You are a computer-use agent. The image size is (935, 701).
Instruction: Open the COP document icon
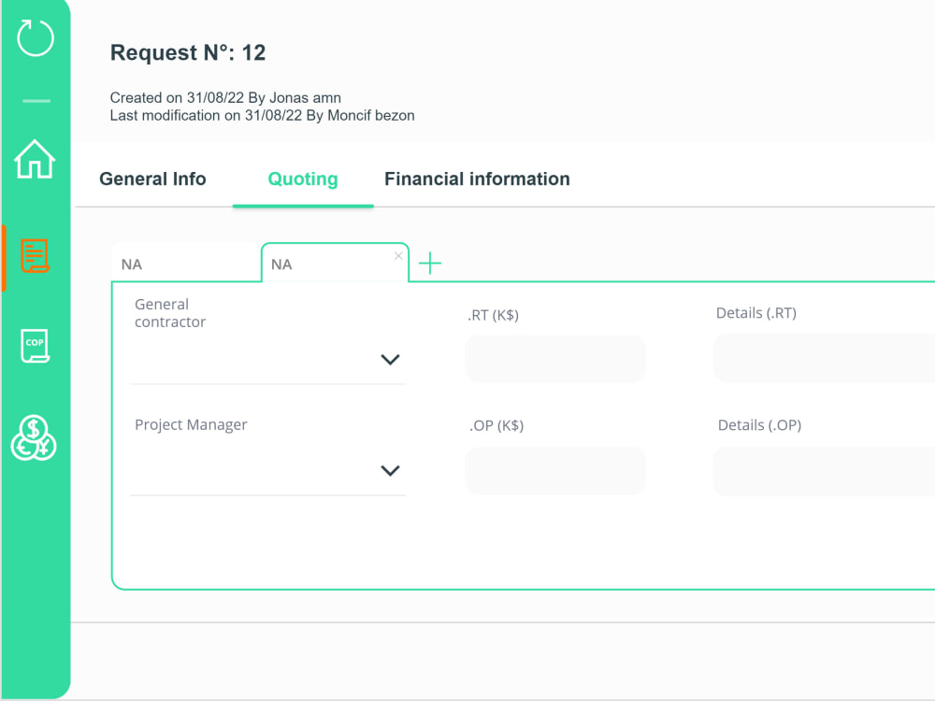tap(35, 346)
